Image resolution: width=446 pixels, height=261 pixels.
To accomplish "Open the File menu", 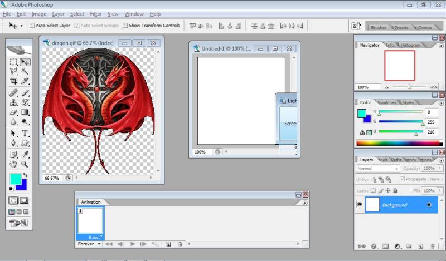I will (x=7, y=14).
